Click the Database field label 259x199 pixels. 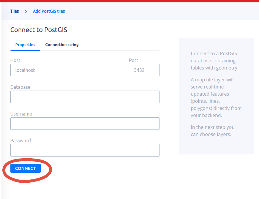[x=20, y=87]
